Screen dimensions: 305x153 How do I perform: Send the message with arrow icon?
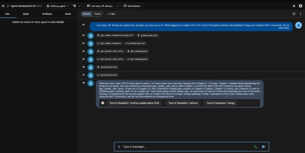(x=264, y=147)
